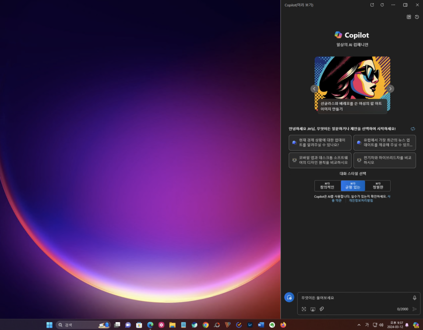
Task: Toggle Korean IME 가 indicator
Action: (x=367, y=325)
